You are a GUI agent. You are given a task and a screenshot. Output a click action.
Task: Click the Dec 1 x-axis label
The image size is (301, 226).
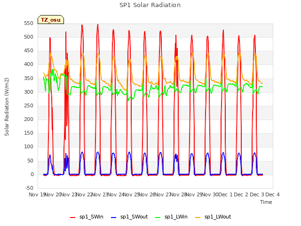(x=225, y=194)
